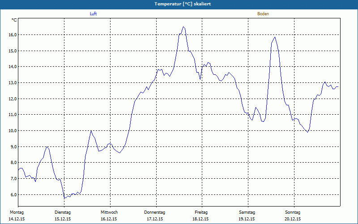
Task: Click the '16,0' y-axis value
Action: [x=13, y=35]
